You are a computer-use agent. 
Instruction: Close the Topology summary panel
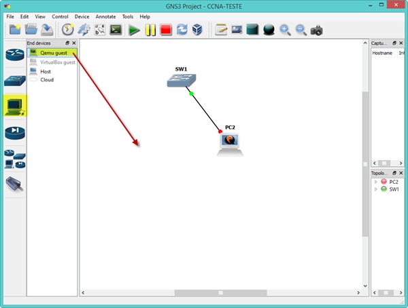pos(401,173)
